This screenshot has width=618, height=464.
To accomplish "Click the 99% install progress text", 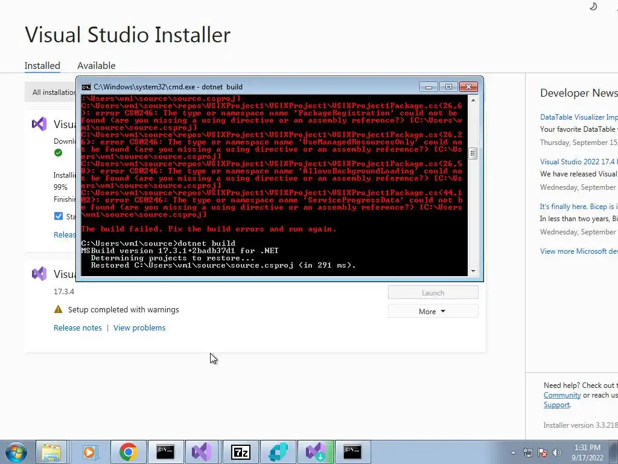I will click(x=60, y=187).
